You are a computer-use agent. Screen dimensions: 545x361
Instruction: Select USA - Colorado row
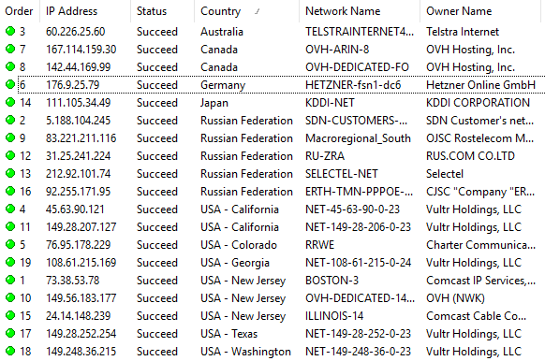pyautogui.click(x=272, y=245)
